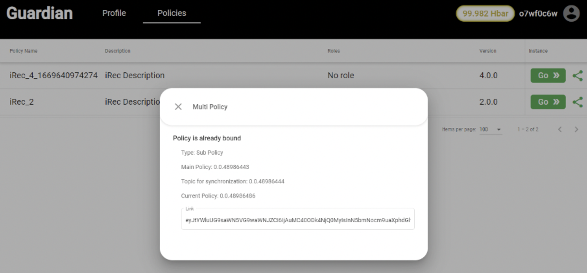Click the 99.982 Hbar balance badge
This screenshot has width=587, height=273.
485,14
